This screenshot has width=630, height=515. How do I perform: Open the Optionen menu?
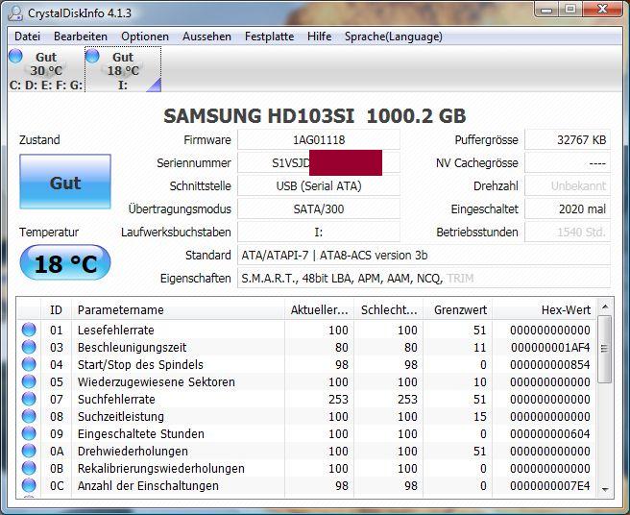[145, 37]
